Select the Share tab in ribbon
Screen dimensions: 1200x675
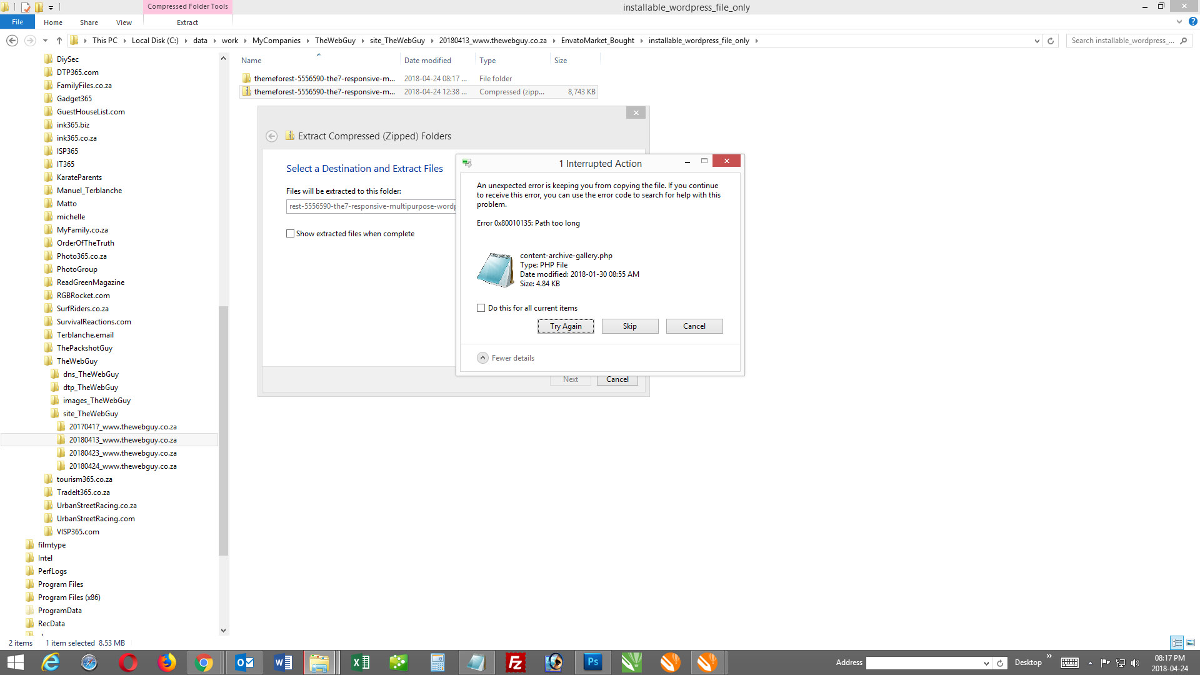[88, 22]
